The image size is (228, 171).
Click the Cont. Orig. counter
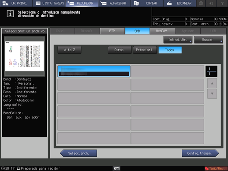170,19
